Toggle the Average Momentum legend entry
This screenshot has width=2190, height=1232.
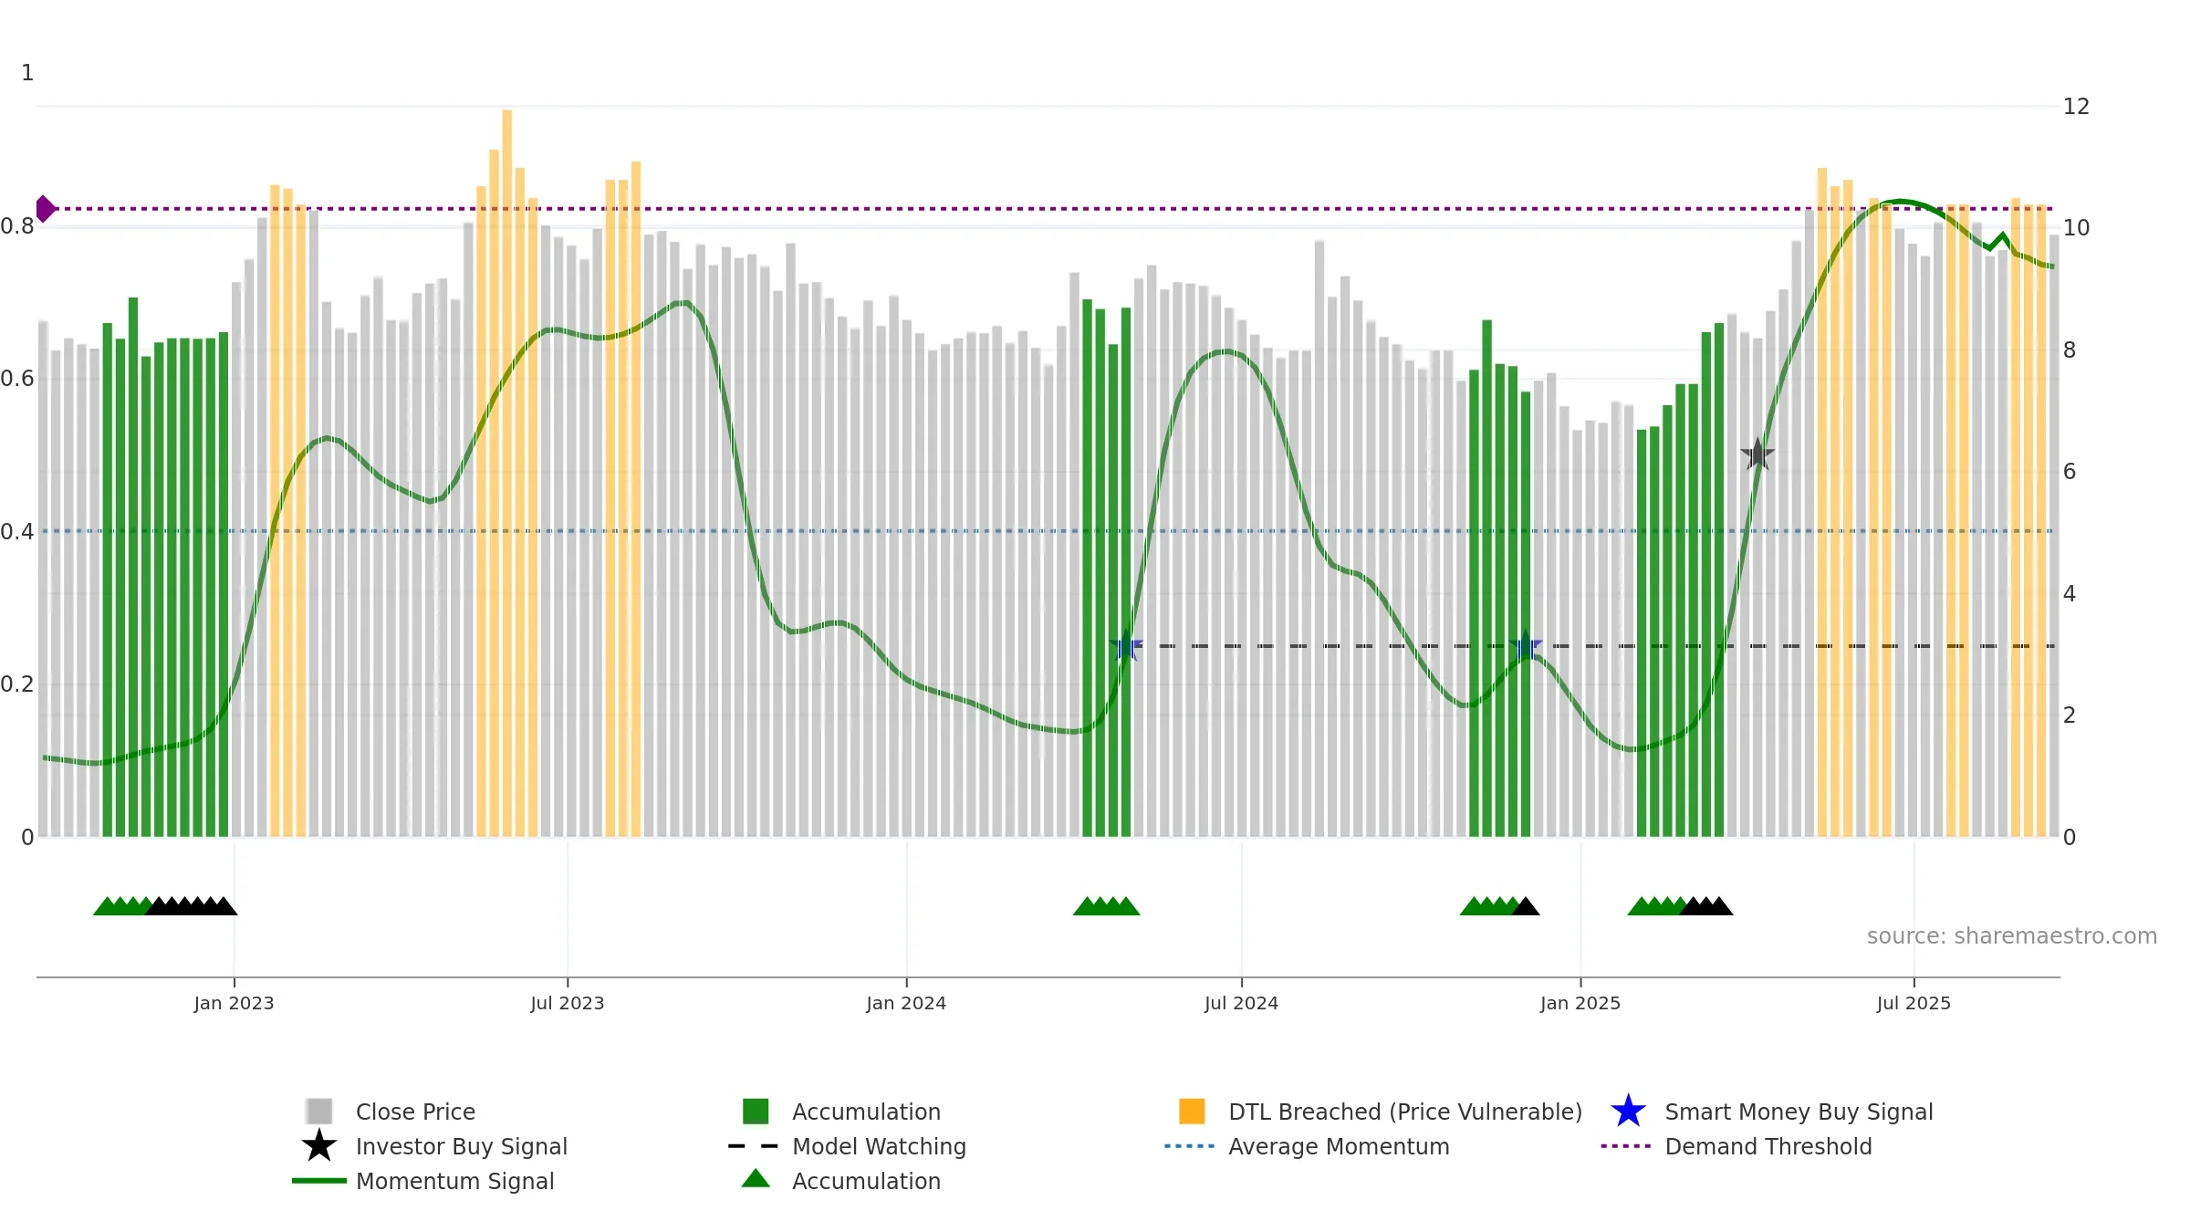[1339, 1146]
